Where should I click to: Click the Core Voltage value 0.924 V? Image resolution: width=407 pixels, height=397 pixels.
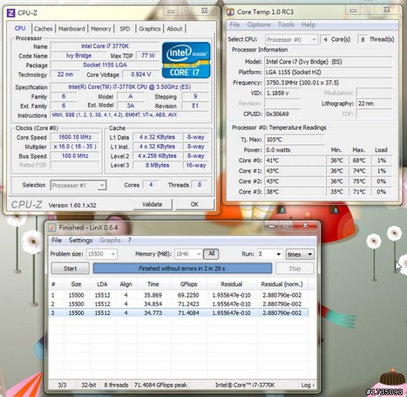[141, 74]
